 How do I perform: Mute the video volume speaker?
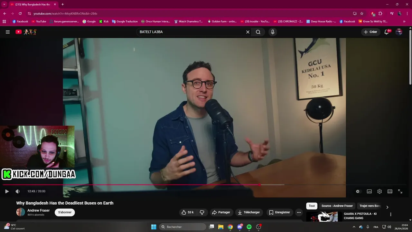18,191
